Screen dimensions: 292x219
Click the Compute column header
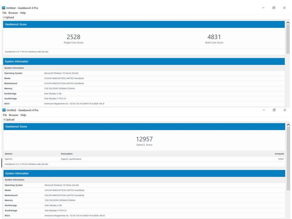click(279, 154)
